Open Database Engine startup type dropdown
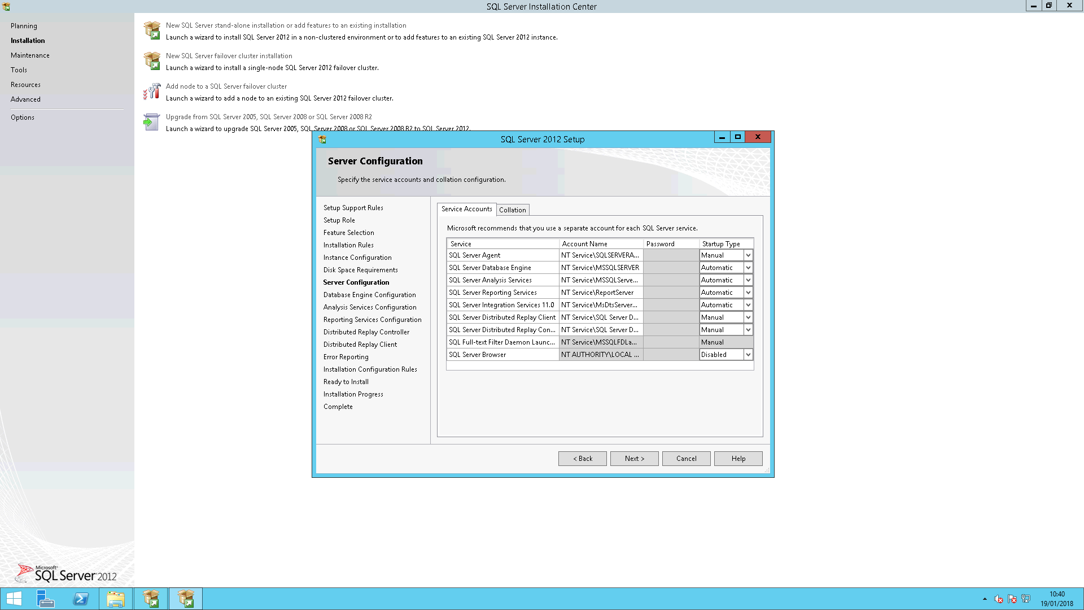Viewport: 1084px width, 610px height. (748, 268)
